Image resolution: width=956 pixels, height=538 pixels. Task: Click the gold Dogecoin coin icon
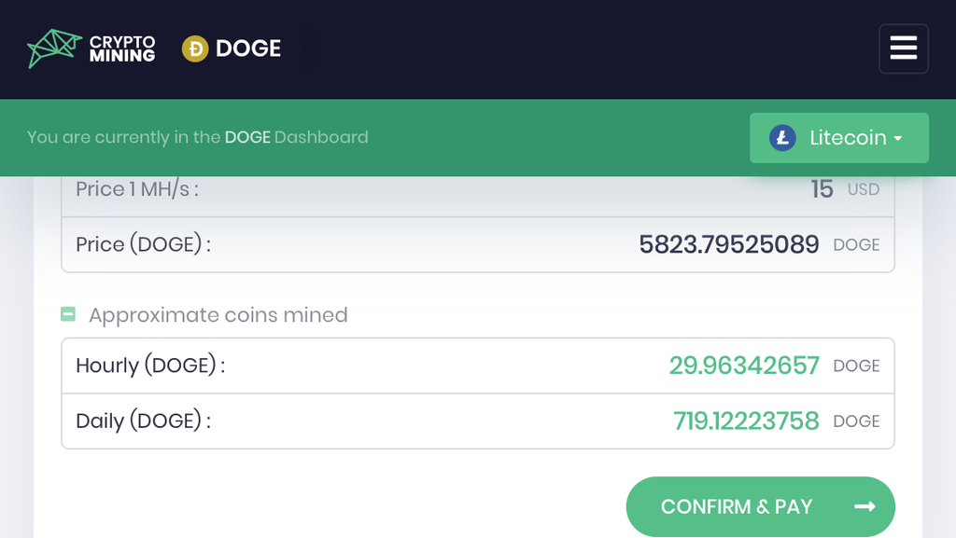click(195, 48)
